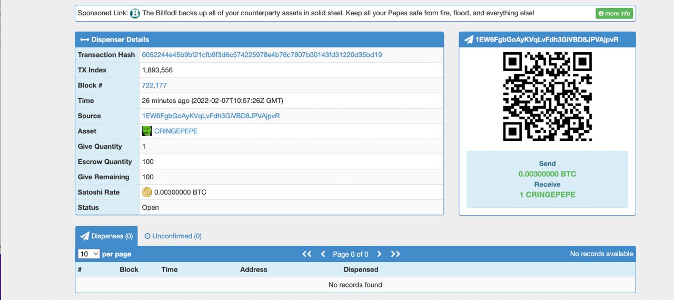Click the Billfodl sponsor logo icon

tap(135, 13)
